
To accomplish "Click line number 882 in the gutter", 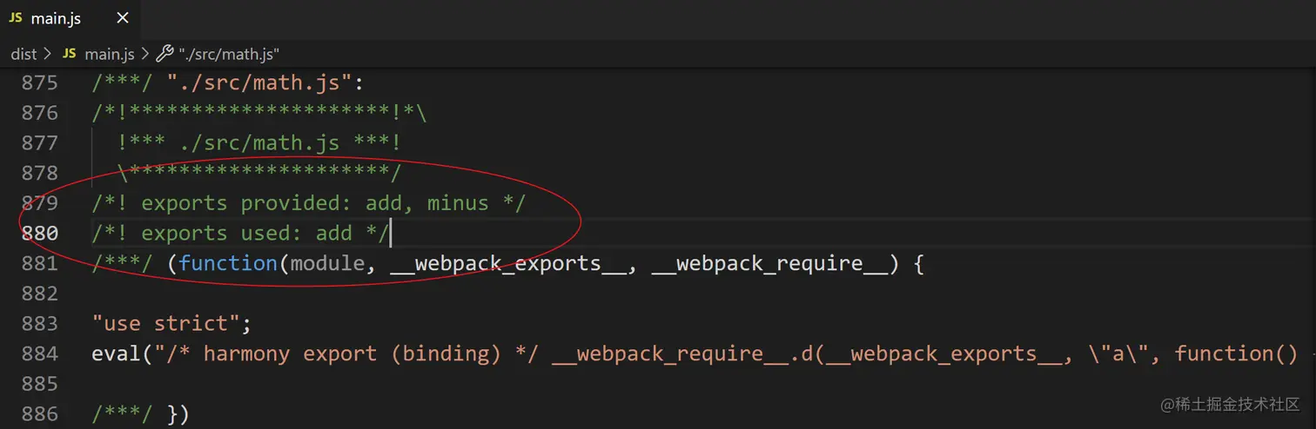I will (x=40, y=294).
